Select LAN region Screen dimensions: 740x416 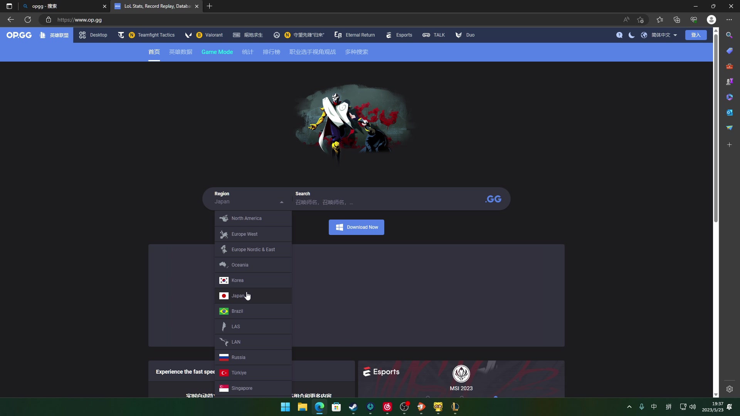(253, 342)
